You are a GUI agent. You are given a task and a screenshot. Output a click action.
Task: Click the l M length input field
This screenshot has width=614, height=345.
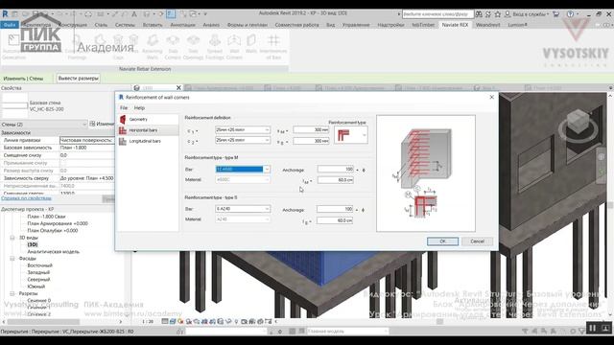(x=336, y=180)
